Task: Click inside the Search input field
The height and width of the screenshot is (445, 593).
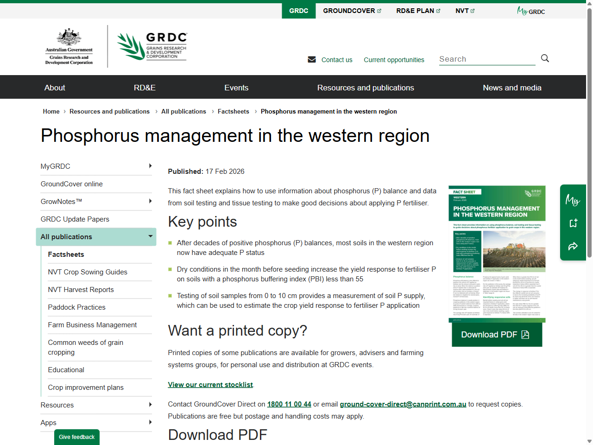Action: (x=486, y=59)
